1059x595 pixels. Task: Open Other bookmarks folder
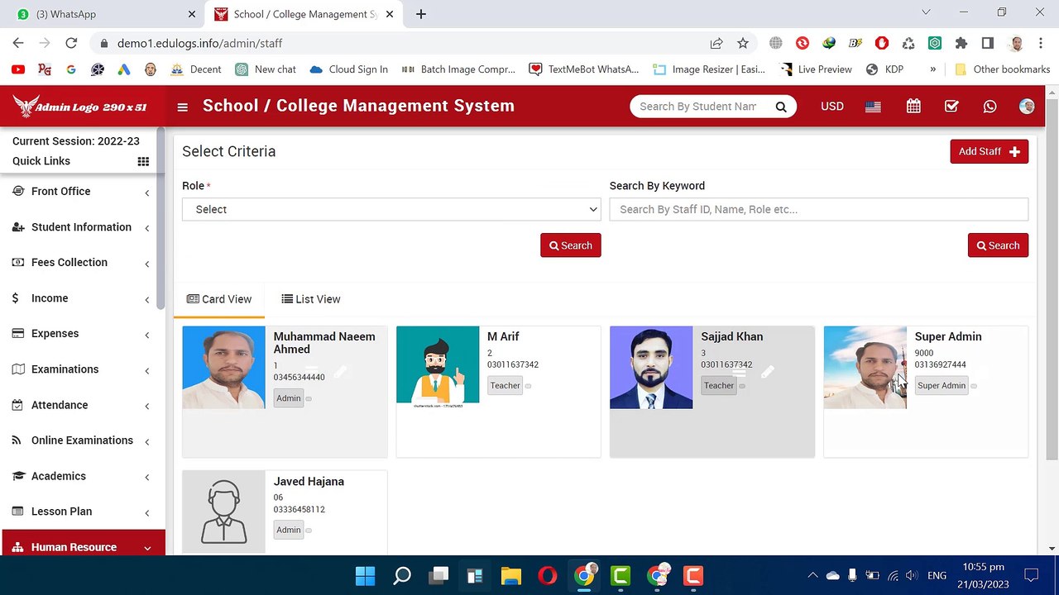coord(1002,69)
